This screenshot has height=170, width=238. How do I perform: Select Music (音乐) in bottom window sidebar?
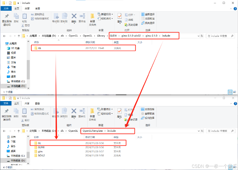[11, 146]
